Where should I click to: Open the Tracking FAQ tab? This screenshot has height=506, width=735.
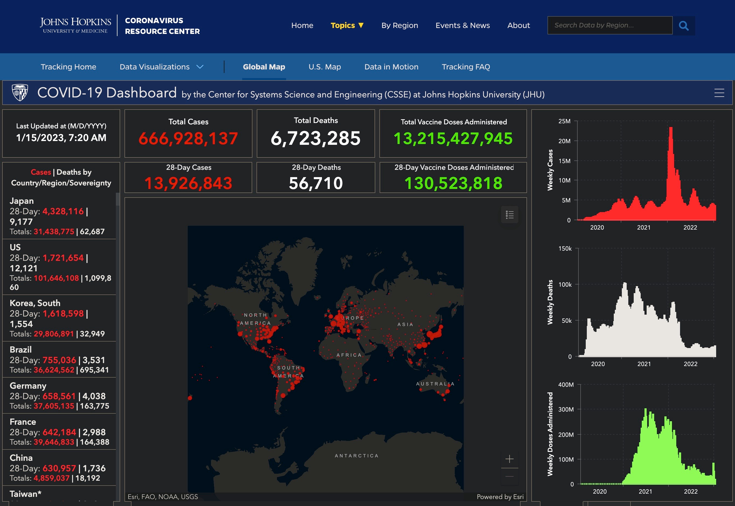point(466,67)
